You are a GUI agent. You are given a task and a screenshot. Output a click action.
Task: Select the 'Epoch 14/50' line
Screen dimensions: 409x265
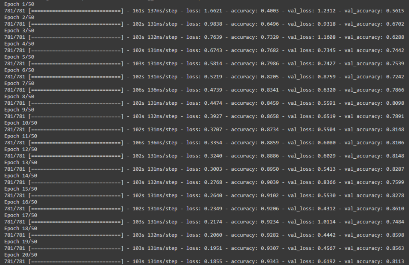21,175
